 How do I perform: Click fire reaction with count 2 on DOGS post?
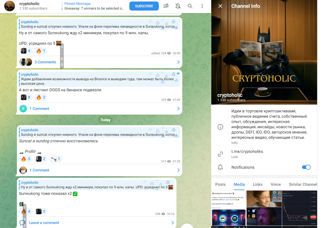pyautogui.click(x=41, y=97)
